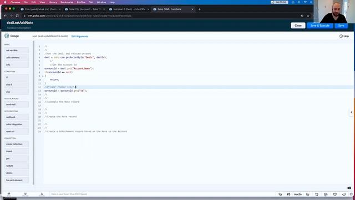The image size is (355, 200).
Task: Open the Contacts icon in bottom bar
Action: pos(42,194)
